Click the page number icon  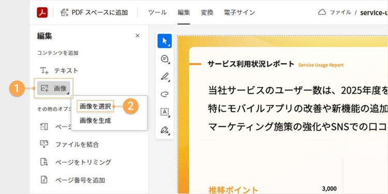coord(44,180)
